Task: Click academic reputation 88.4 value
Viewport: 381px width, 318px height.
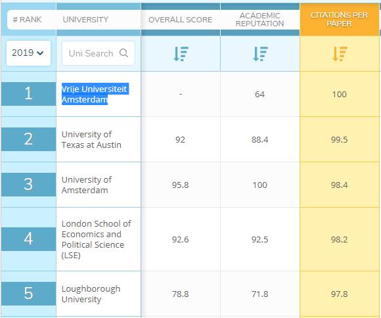Action: coord(259,139)
